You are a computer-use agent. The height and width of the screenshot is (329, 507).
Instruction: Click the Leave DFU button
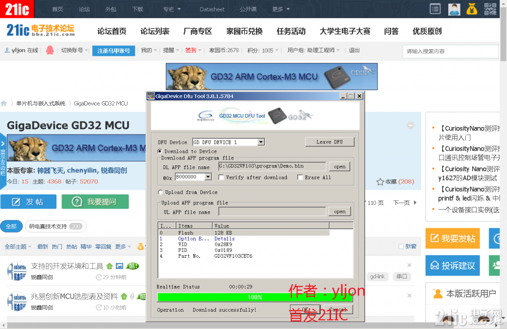coord(330,142)
